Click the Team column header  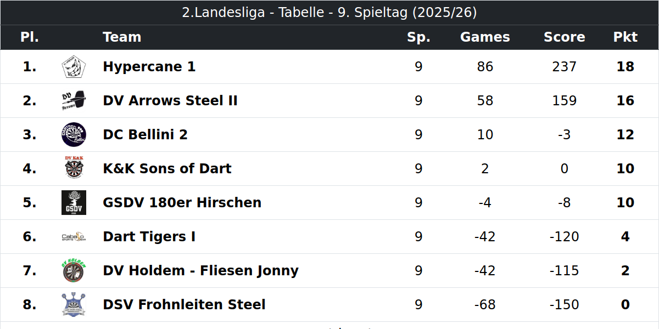[122, 37]
